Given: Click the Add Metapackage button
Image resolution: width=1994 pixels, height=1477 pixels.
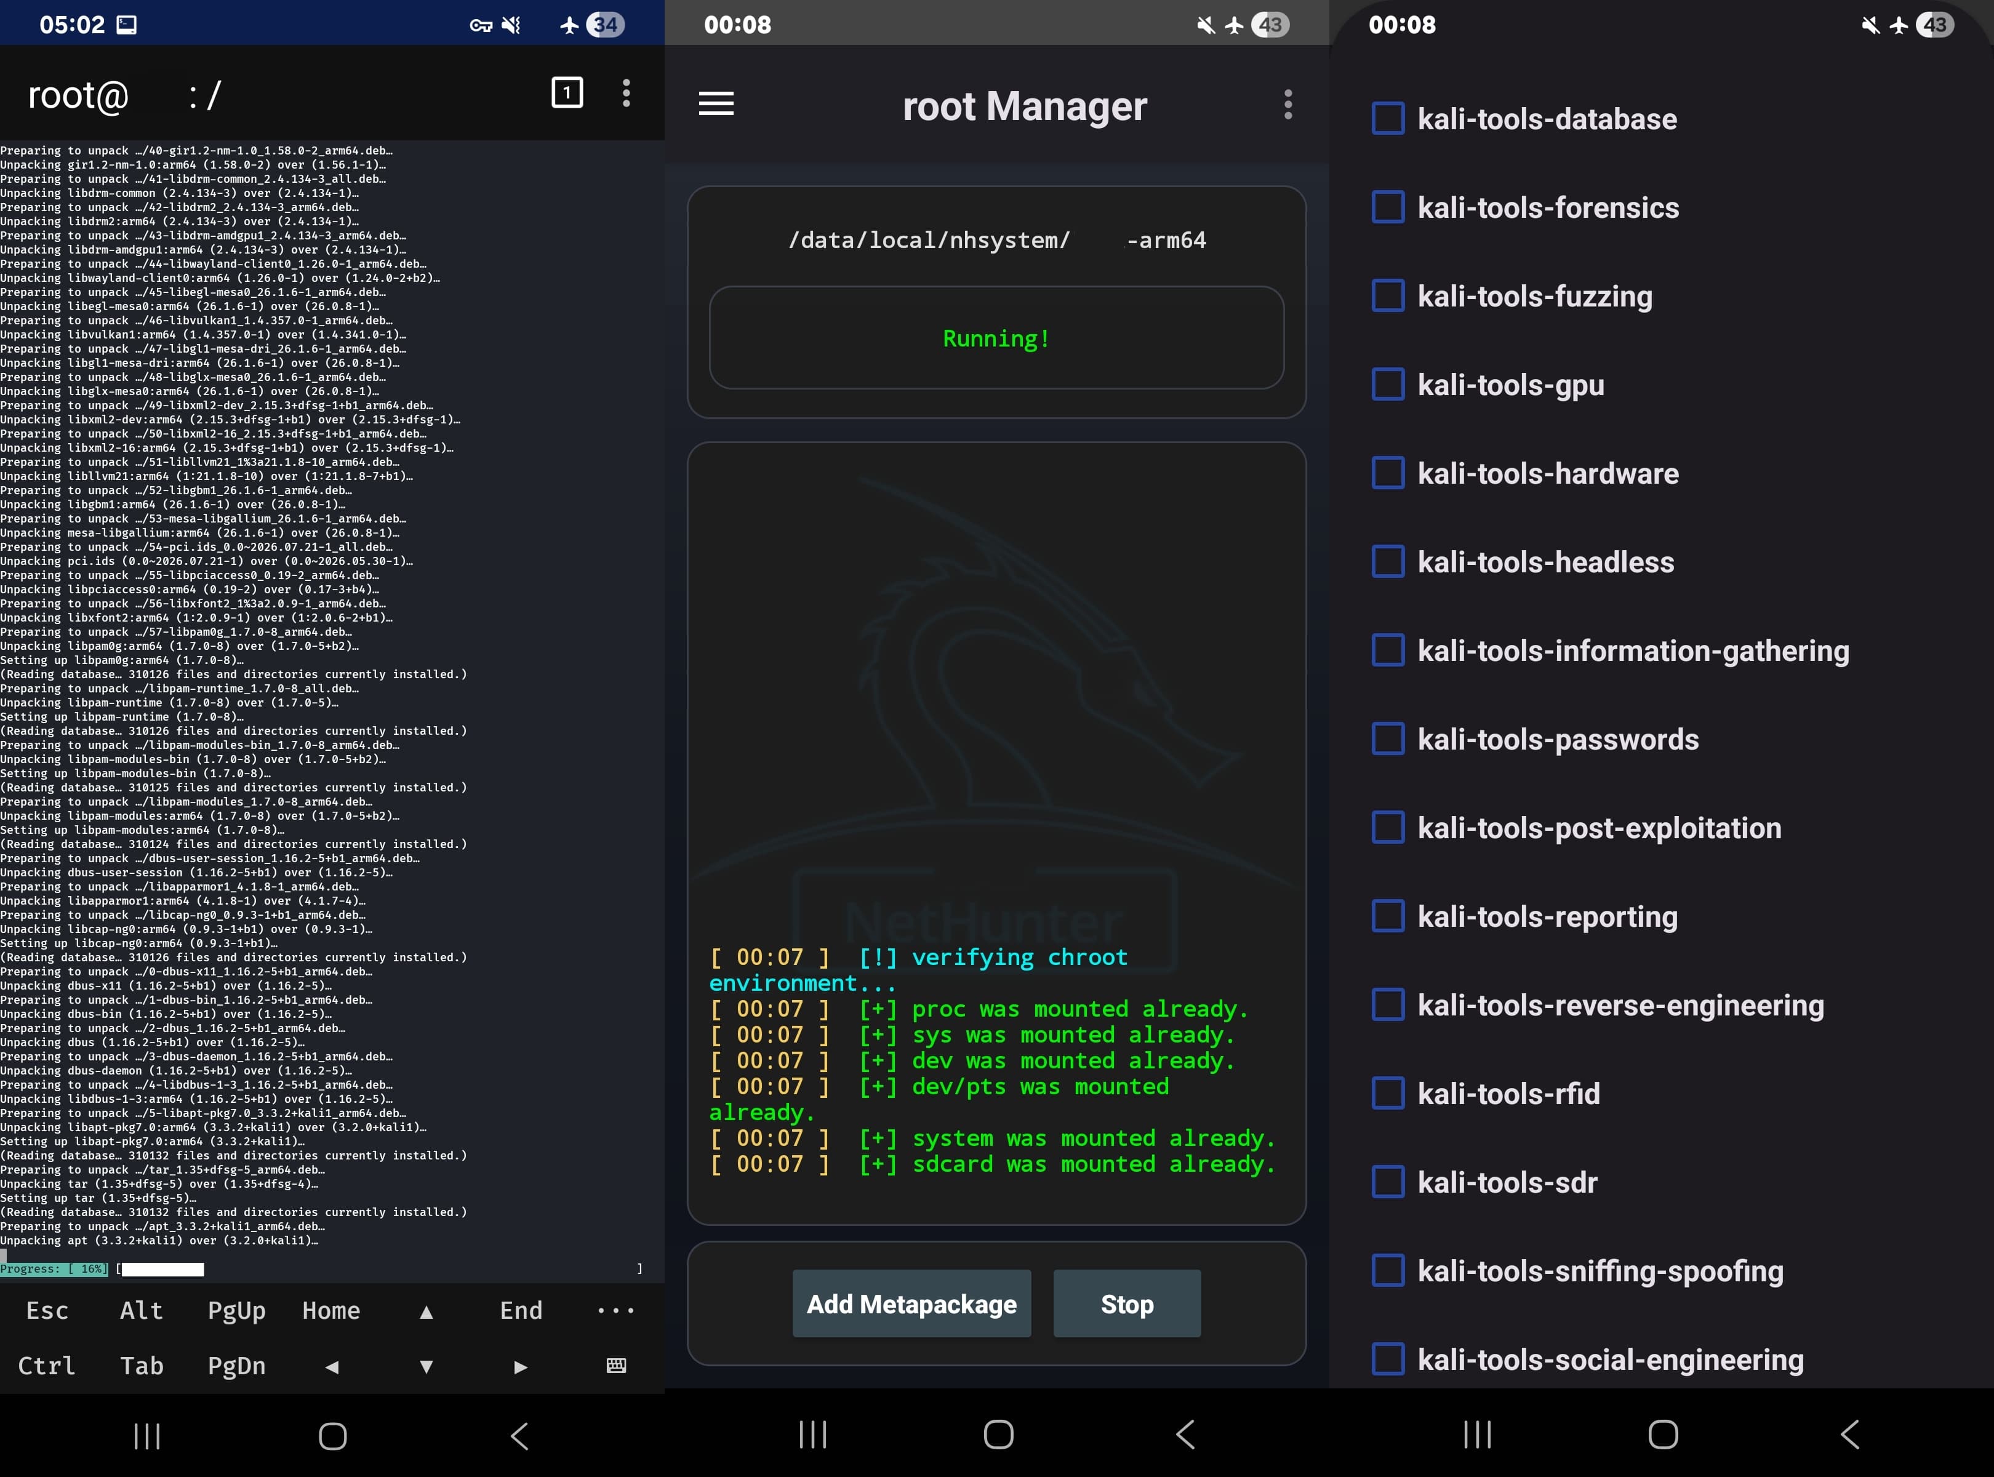Looking at the screenshot, I should pyautogui.click(x=911, y=1303).
